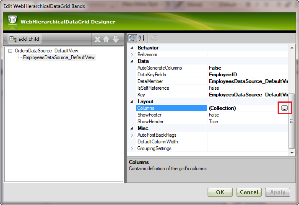The height and width of the screenshot is (205, 299).
Task: Click the delete band X icon
Action: pyautogui.click(x=97, y=39)
